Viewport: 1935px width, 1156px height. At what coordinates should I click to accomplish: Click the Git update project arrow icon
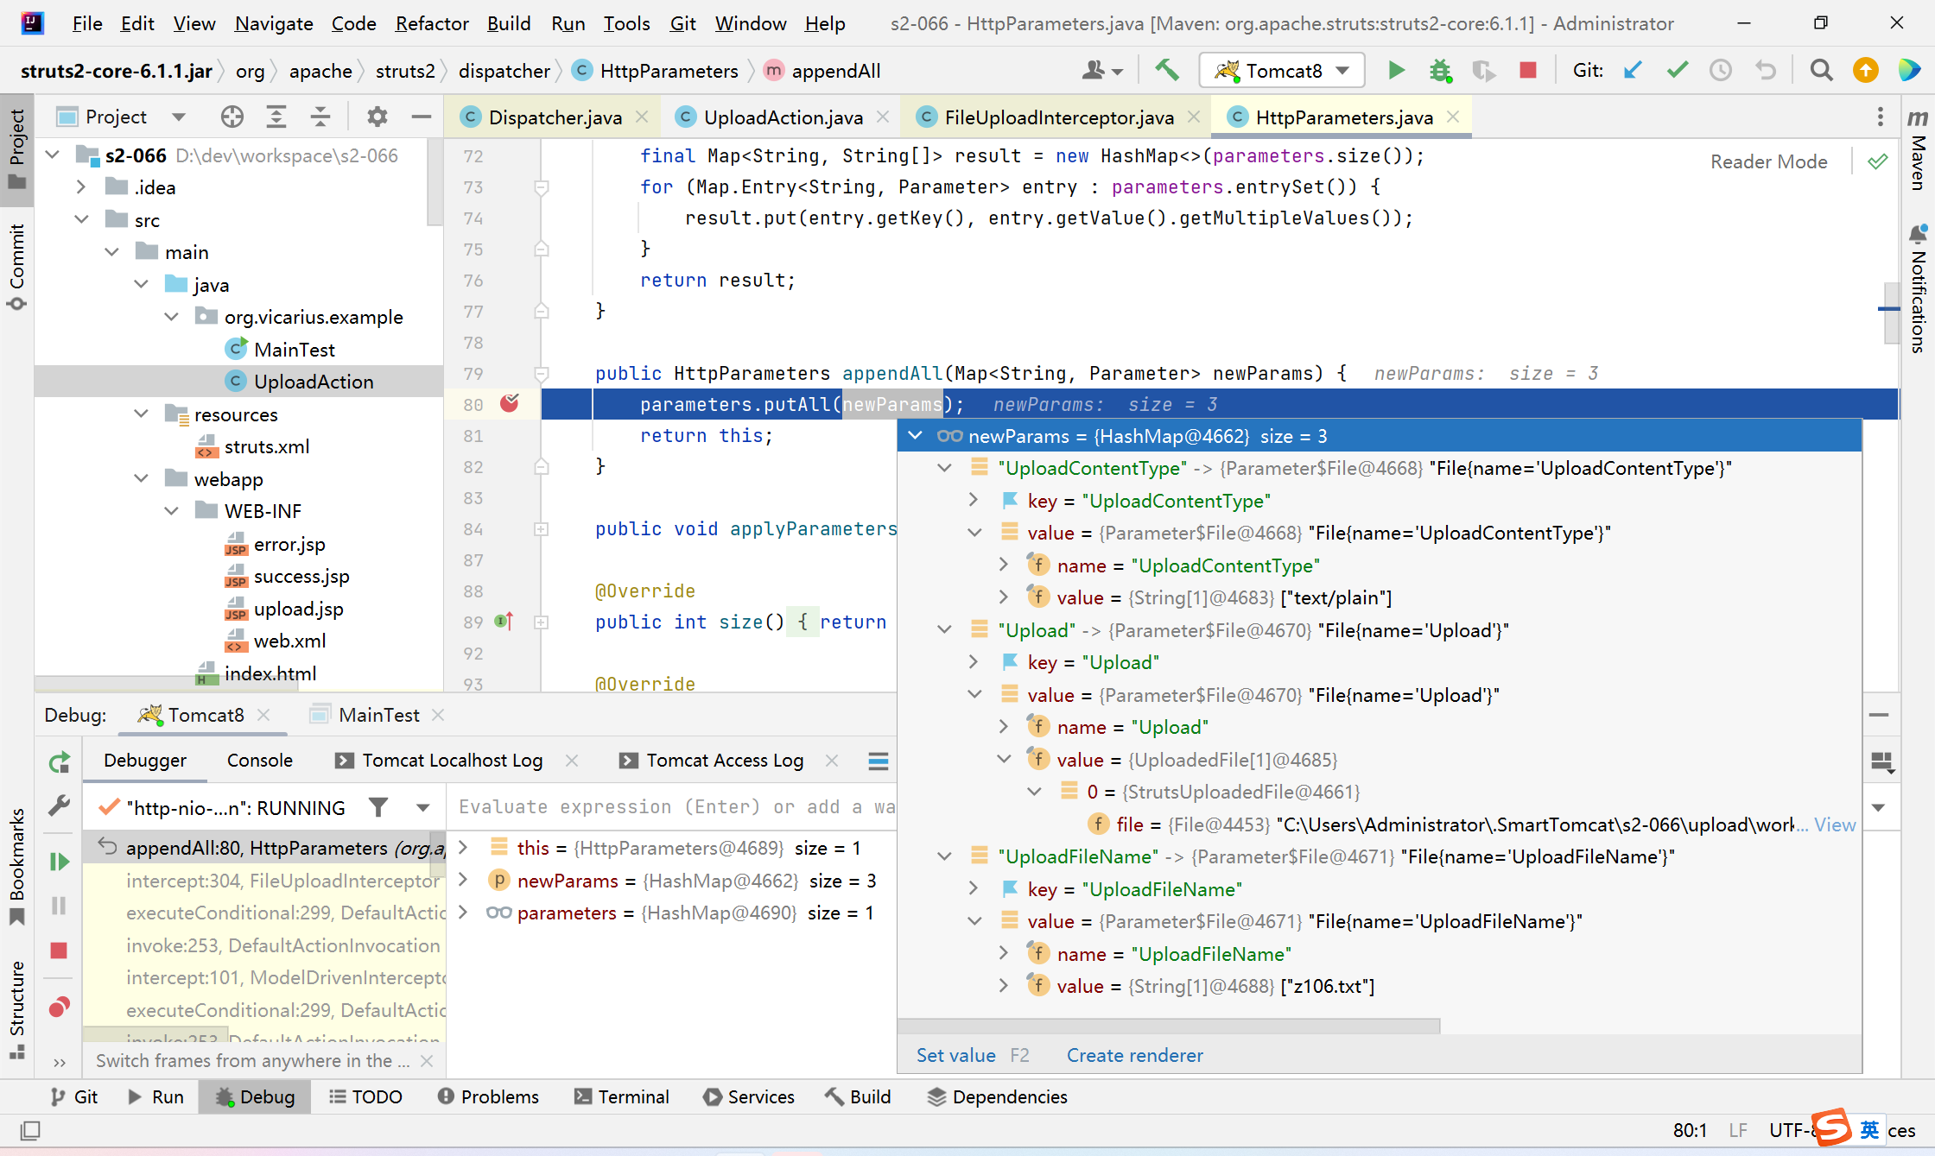point(1633,71)
